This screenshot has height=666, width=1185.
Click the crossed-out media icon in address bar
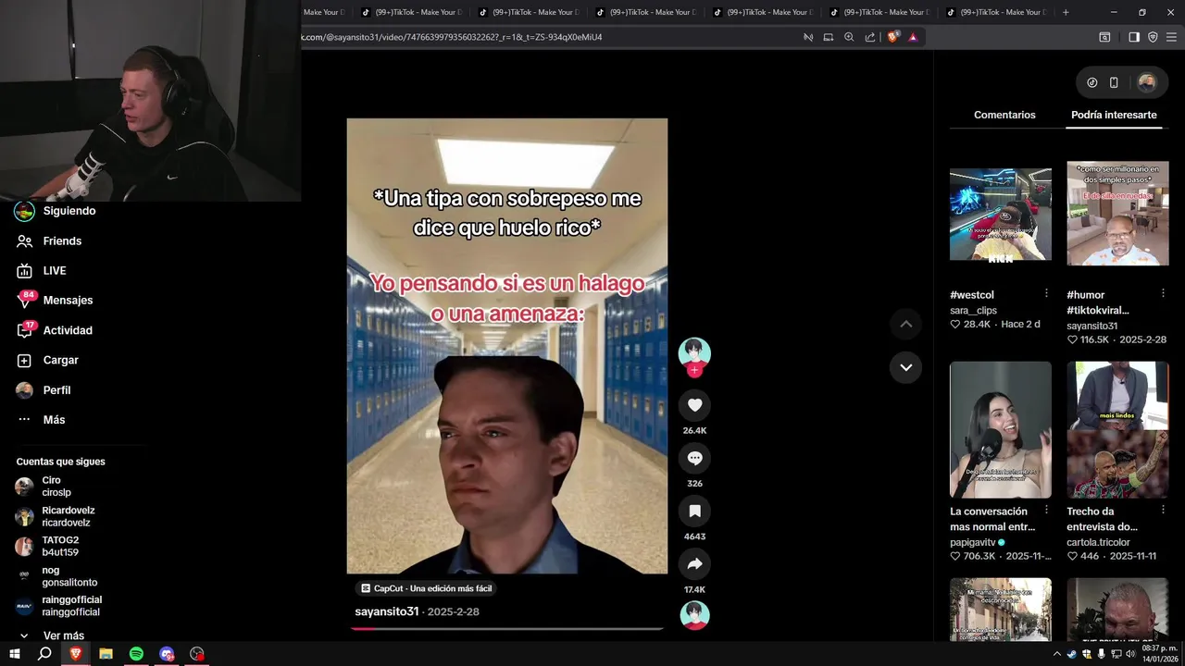(808, 37)
